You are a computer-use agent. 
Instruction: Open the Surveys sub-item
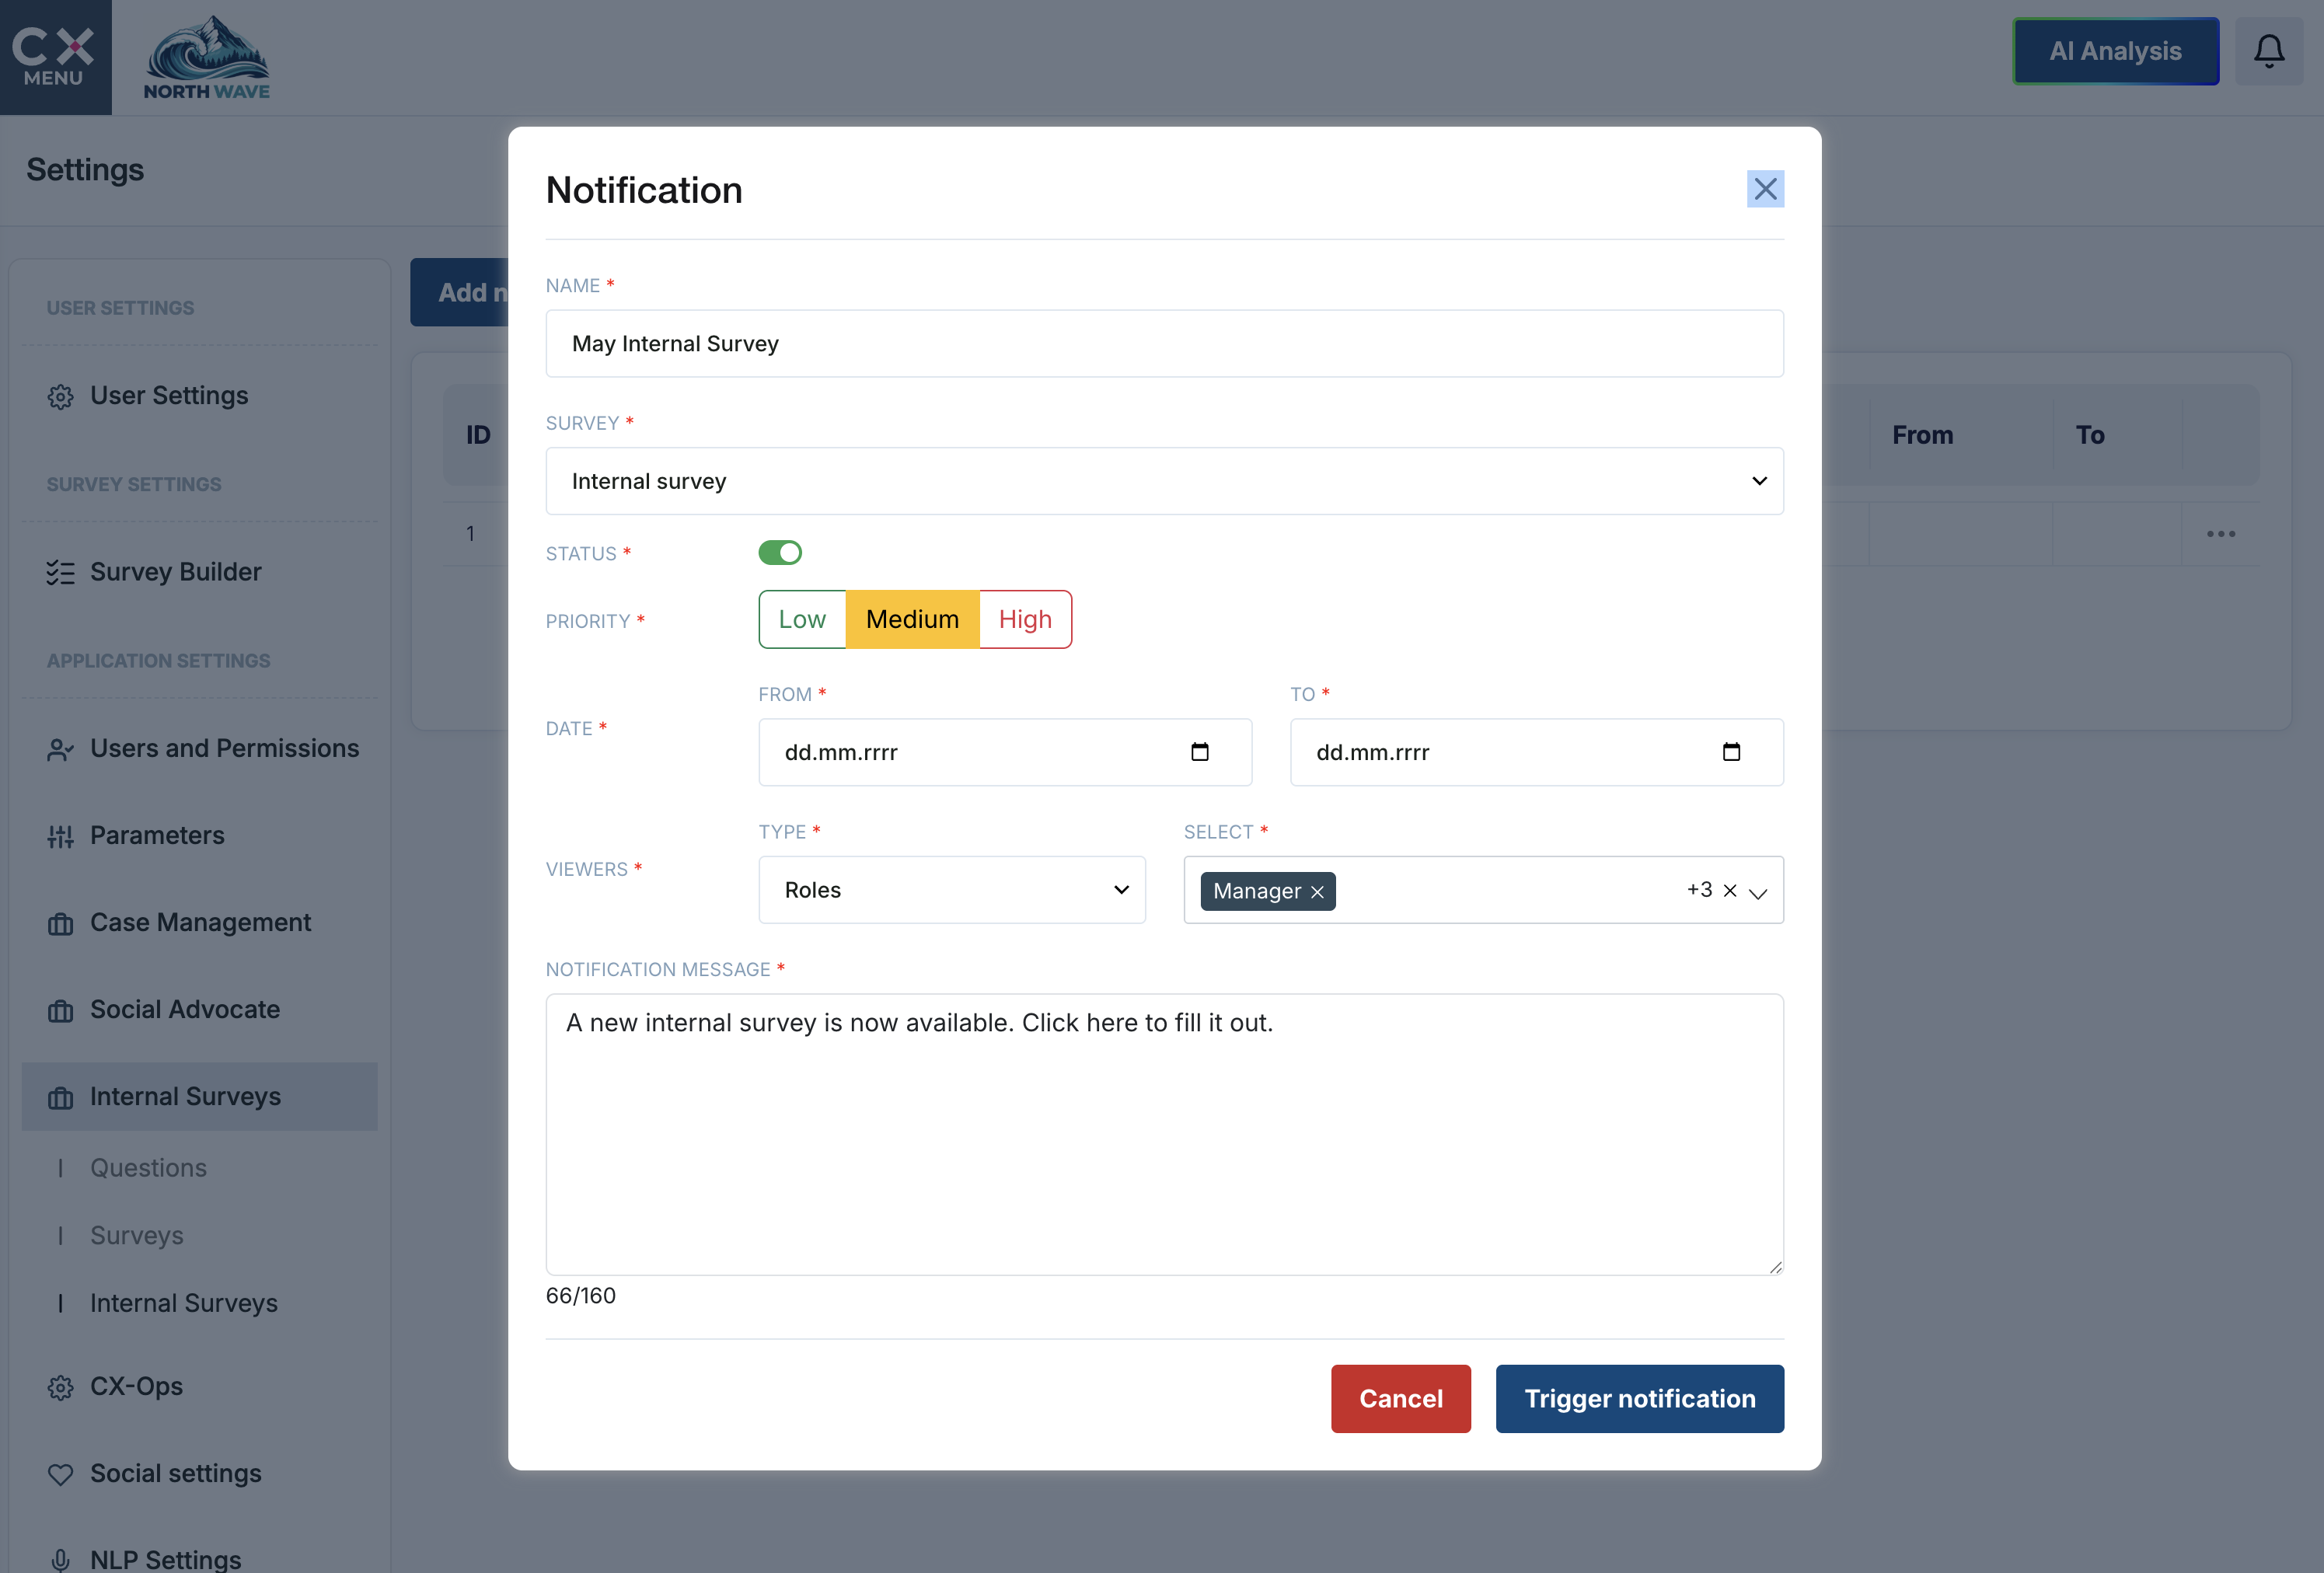point(137,1236)
